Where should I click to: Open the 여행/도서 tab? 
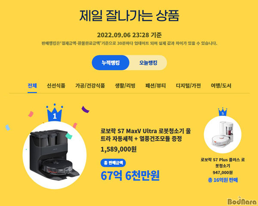(x=221, y=86)
